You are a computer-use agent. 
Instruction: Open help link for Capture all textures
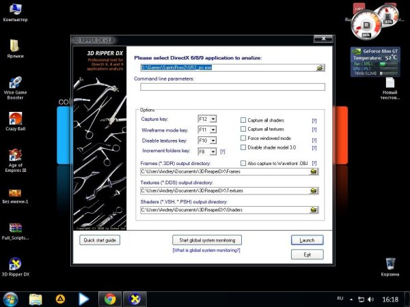click(314, 130)
